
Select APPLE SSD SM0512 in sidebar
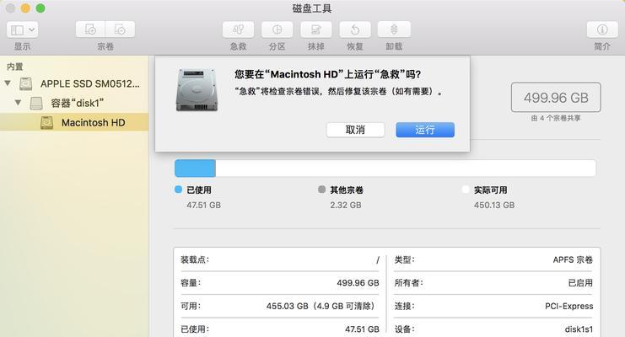point(74,83)
